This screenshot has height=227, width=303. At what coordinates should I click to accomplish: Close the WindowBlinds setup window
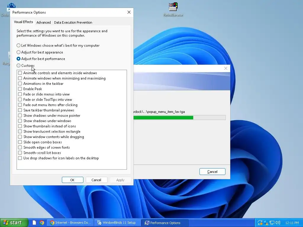tap(225, 68)
